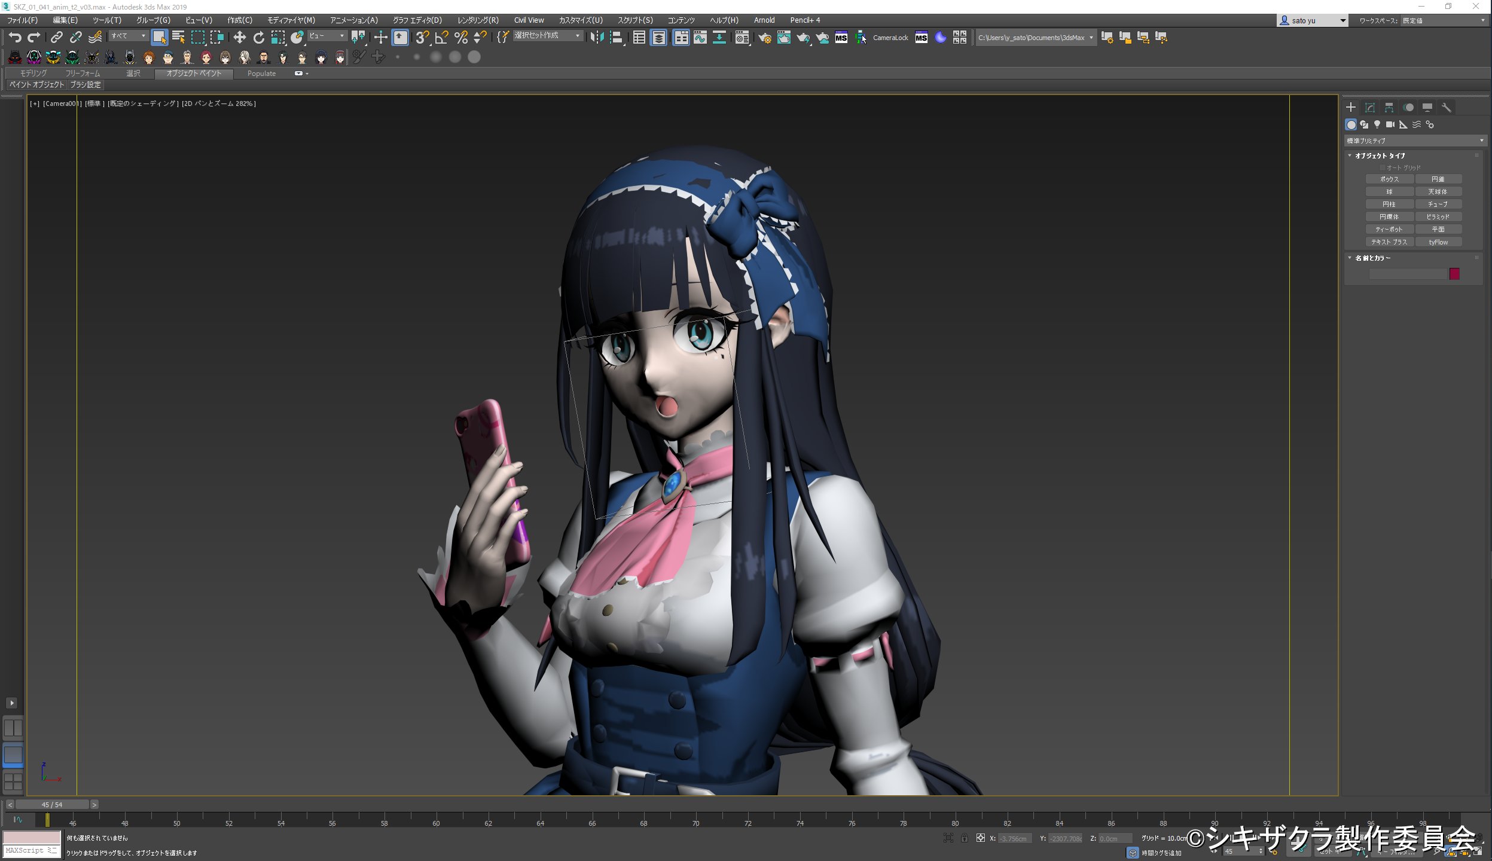Open the Utilities wrench panel tab
Viewport: 1492px width, 861px height.
[1446, 108]
